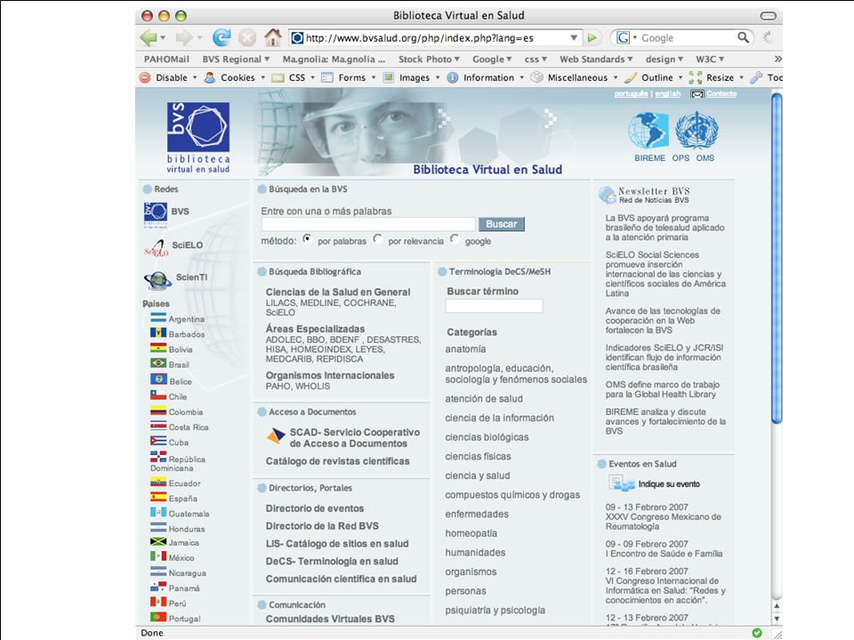Open the 'anatomía' category
Image resolution: width=854 pixels, height=640 pixels.
pyautogui.click(x=465, y=348)
